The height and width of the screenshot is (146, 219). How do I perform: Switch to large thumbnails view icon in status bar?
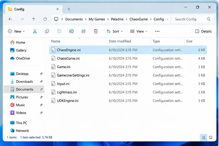pos(210,137)
